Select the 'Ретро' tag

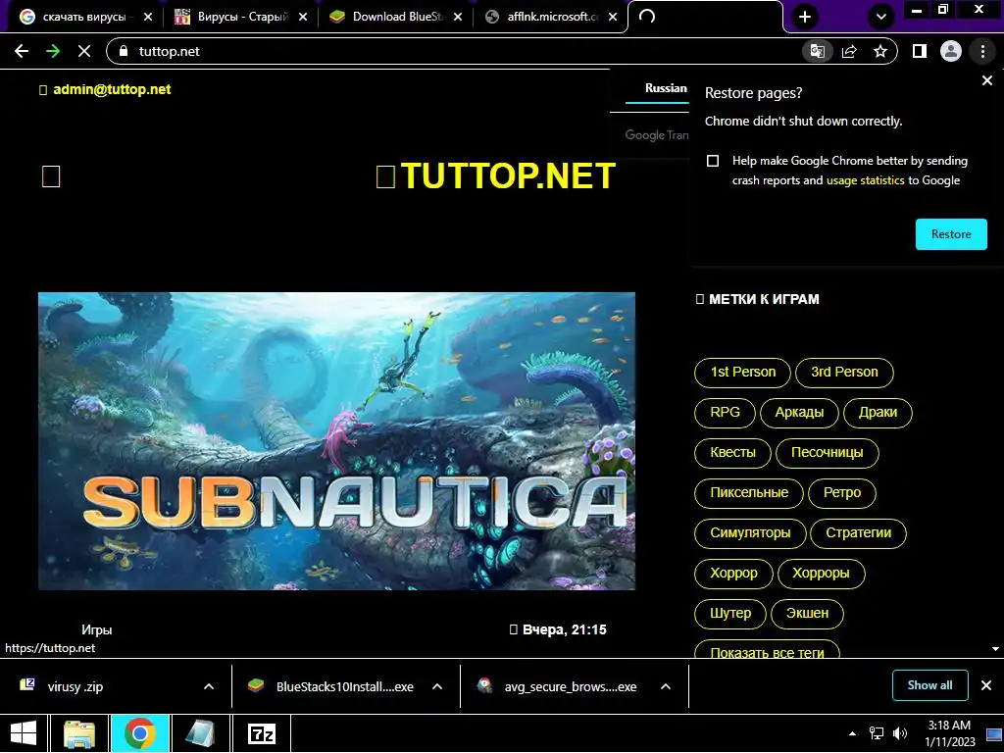842,493
